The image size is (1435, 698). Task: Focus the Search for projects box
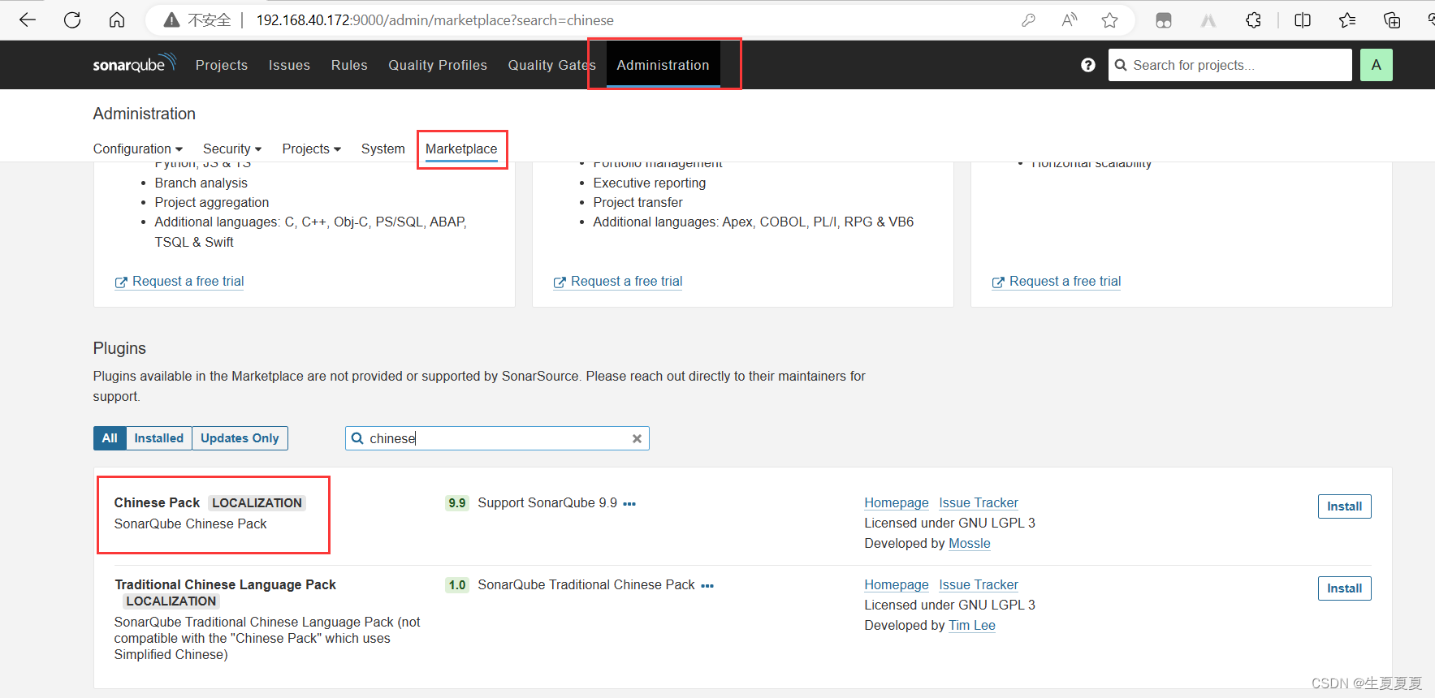coord(1230,65)
